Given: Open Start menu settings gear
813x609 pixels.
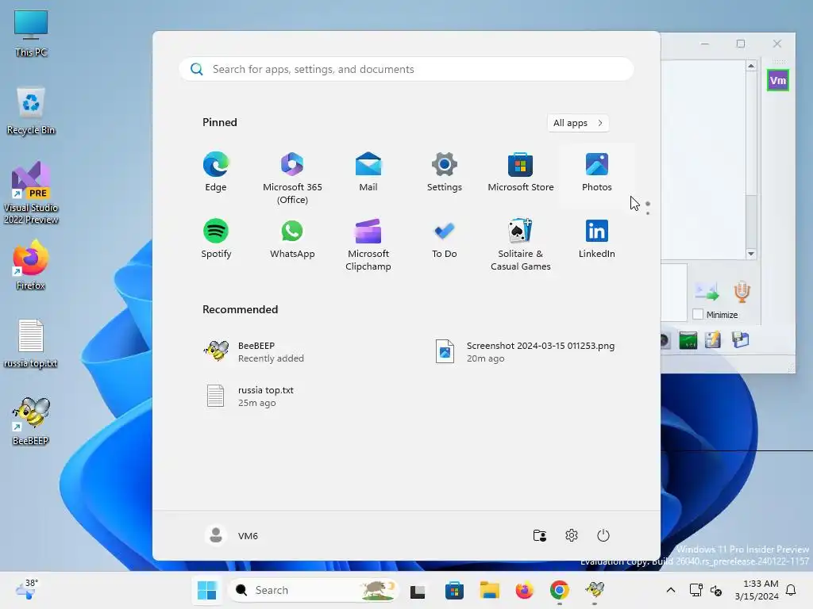Looking at the screenshot, I should 572,535.
